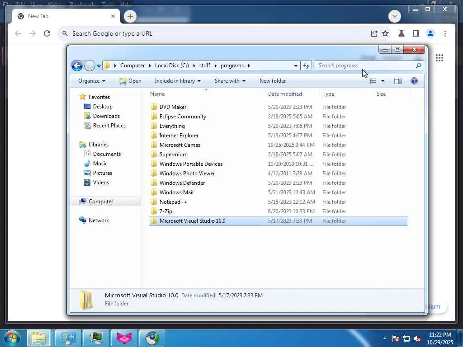463x347 pixels.
Task: Select the DVD Maker folder icon
Action: coord(154,107)
